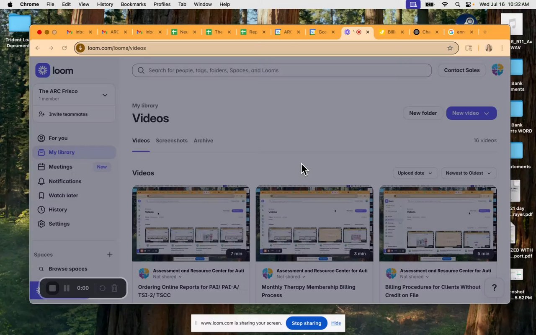Image resolution: width=536 pixels, height=335 pixels.
Task: Bookmark this page with star icon
Action: click(450, 48)
